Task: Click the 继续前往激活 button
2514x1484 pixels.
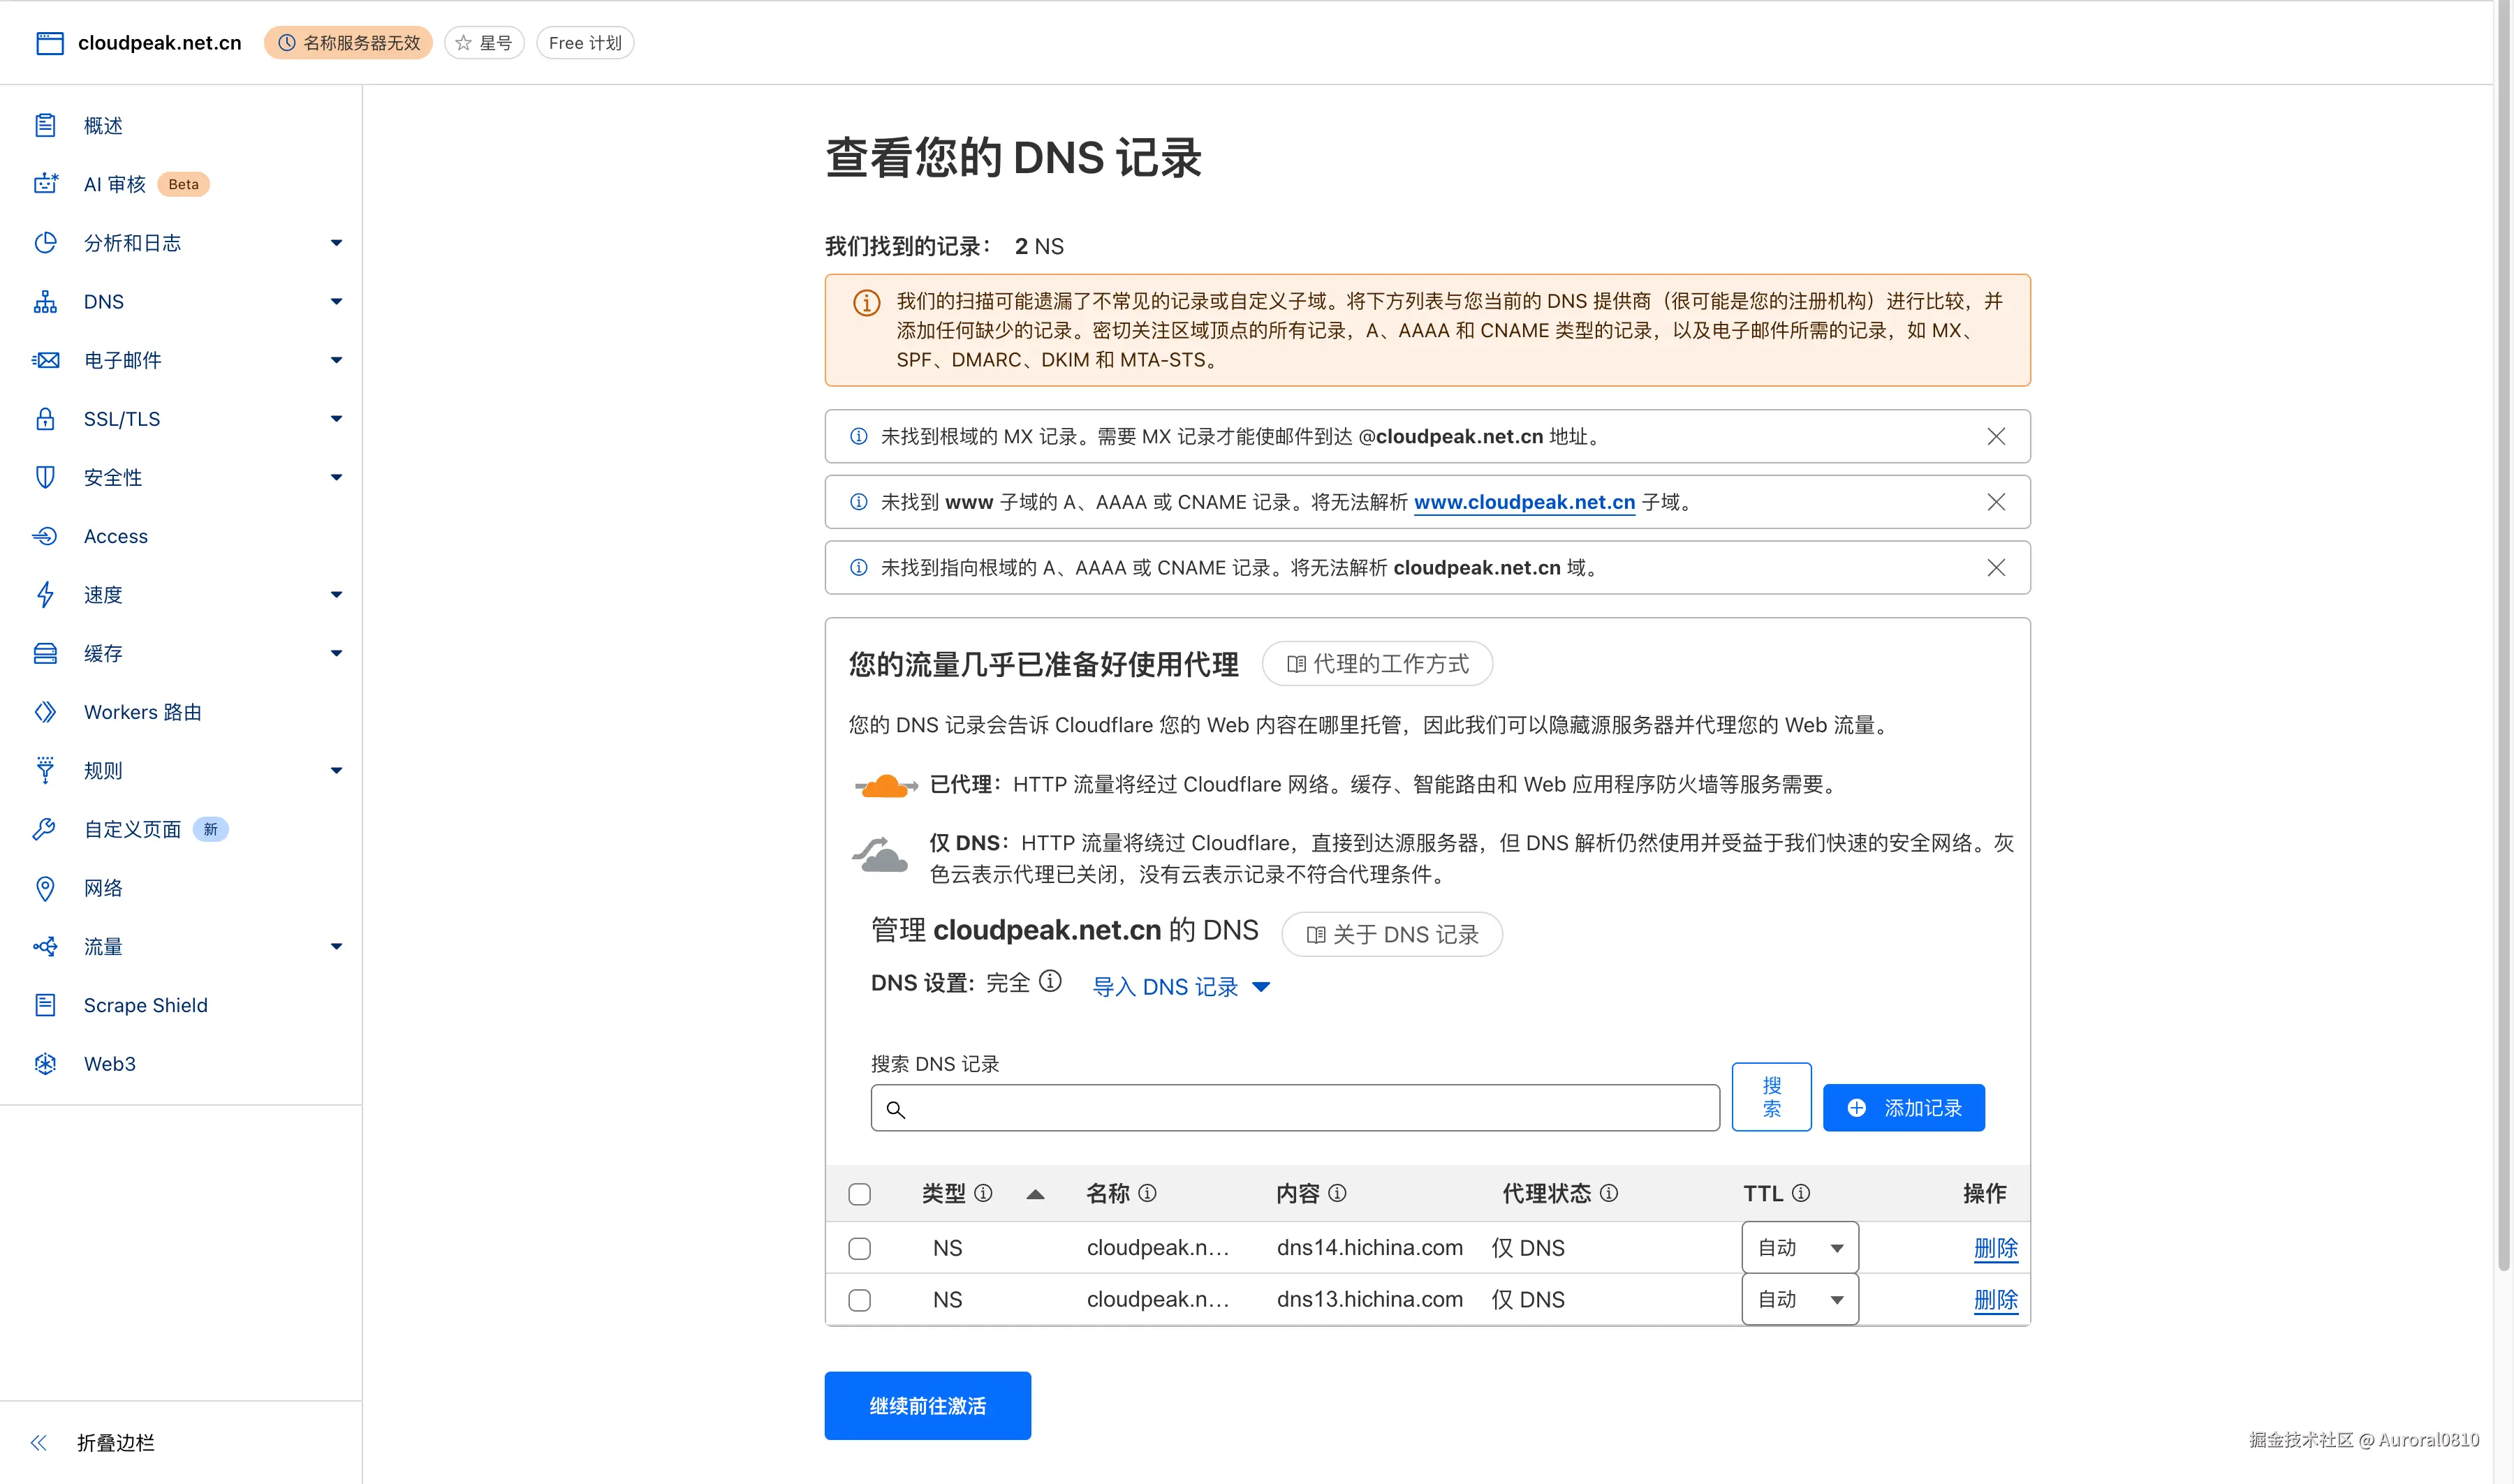Action: click(927, 1405)
